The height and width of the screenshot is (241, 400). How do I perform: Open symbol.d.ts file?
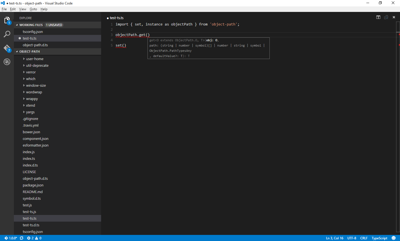[57, 198]
